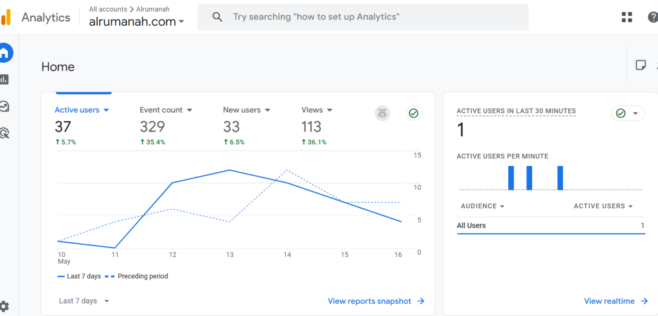658x316 pixels.
Task: Click the Google apps grid icon
Action: coord(627,17)
